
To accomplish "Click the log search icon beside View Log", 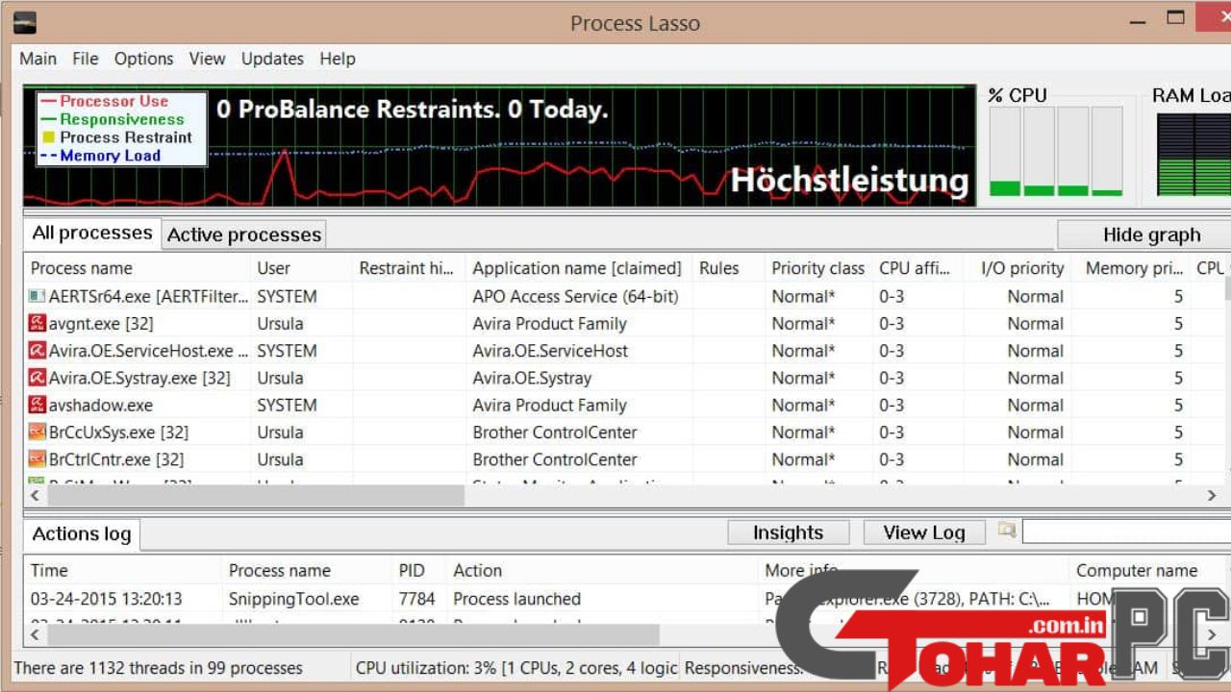I will [1007, 530].
